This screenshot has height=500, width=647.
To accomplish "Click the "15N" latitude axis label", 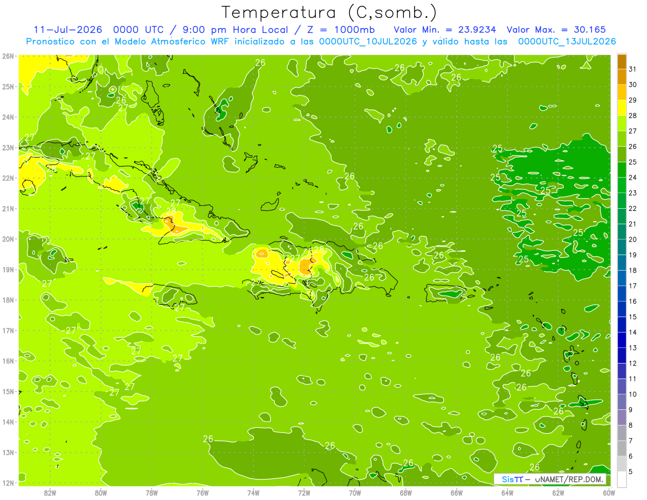I will pyautogui.click(x=8, y=392).
